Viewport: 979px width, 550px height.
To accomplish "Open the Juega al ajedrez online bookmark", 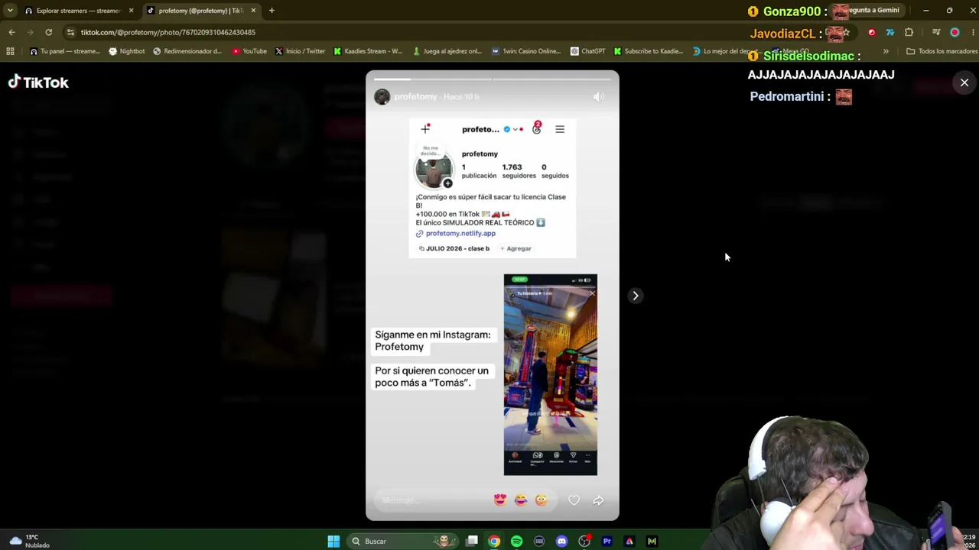I will [447, 51].
